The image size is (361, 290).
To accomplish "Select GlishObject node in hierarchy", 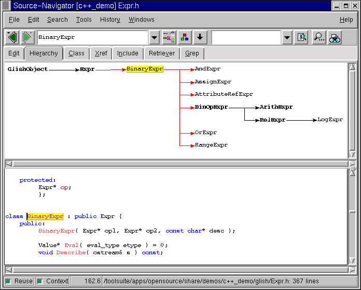I will coord(27,69).
